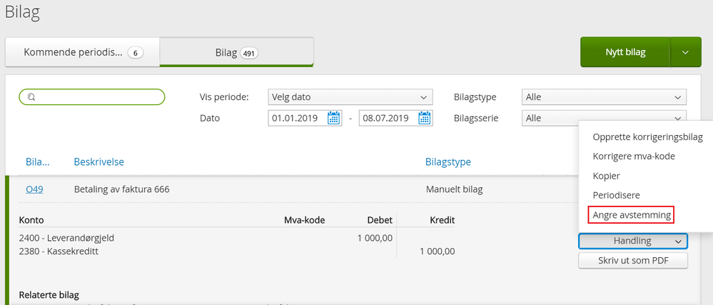
Task: Select Kopier from the action menu
Action: (x=607, y=176)
